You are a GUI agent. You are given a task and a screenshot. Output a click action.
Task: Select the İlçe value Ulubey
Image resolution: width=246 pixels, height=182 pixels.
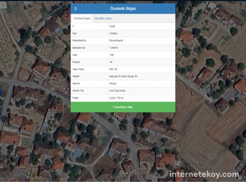113,33
